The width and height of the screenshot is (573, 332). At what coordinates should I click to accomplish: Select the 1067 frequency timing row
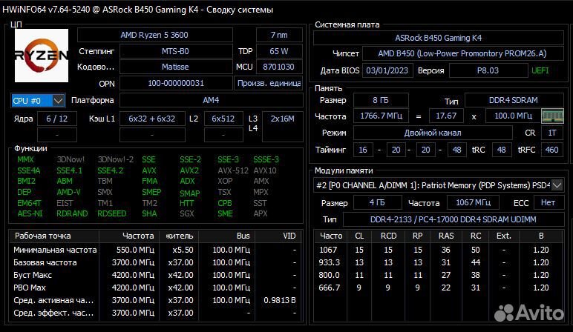pos(438,250)
